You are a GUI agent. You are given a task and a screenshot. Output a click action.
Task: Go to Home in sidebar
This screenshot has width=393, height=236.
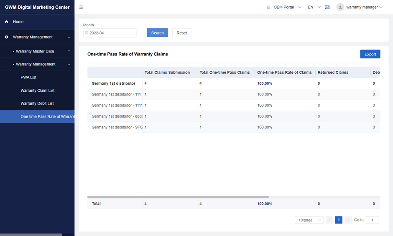37,22
